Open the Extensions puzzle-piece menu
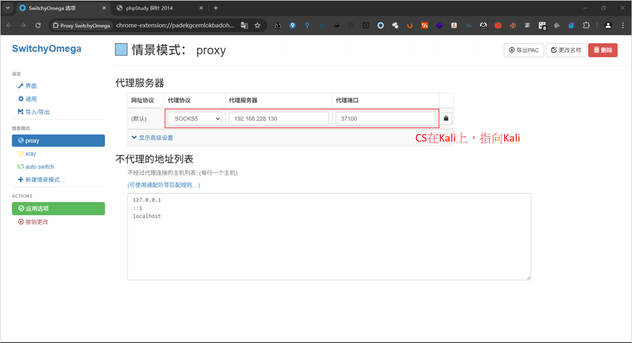632x343 pixels. click(586, 25)
